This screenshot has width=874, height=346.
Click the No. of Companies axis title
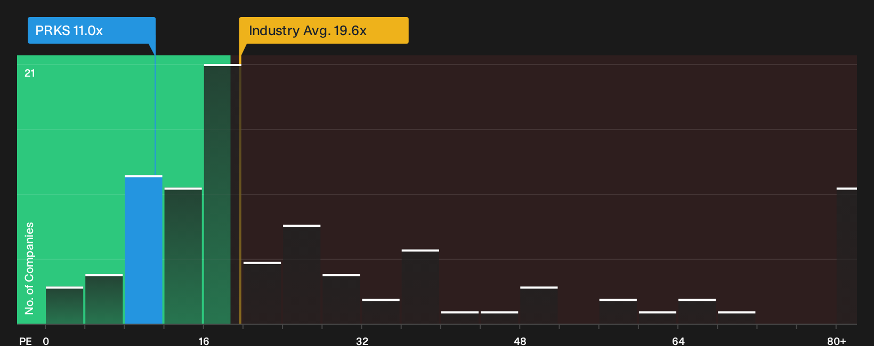click(x=29, y=268)
